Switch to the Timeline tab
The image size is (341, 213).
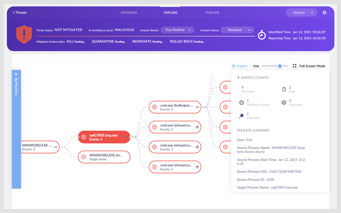tap(212, 12)
